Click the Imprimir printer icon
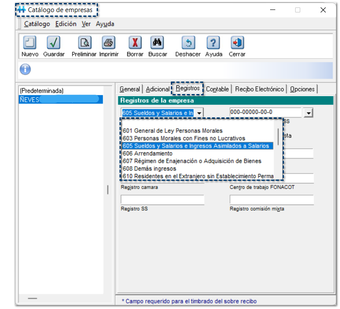Viewport: 340px width, 309px height. click(x=108, y=43)
